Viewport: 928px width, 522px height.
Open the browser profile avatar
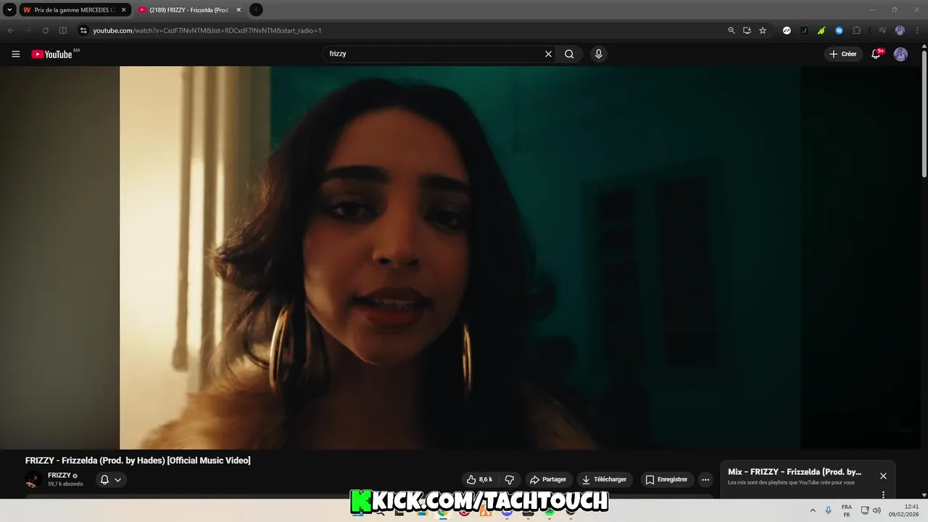pyautogui.click(x=900, y=30)
